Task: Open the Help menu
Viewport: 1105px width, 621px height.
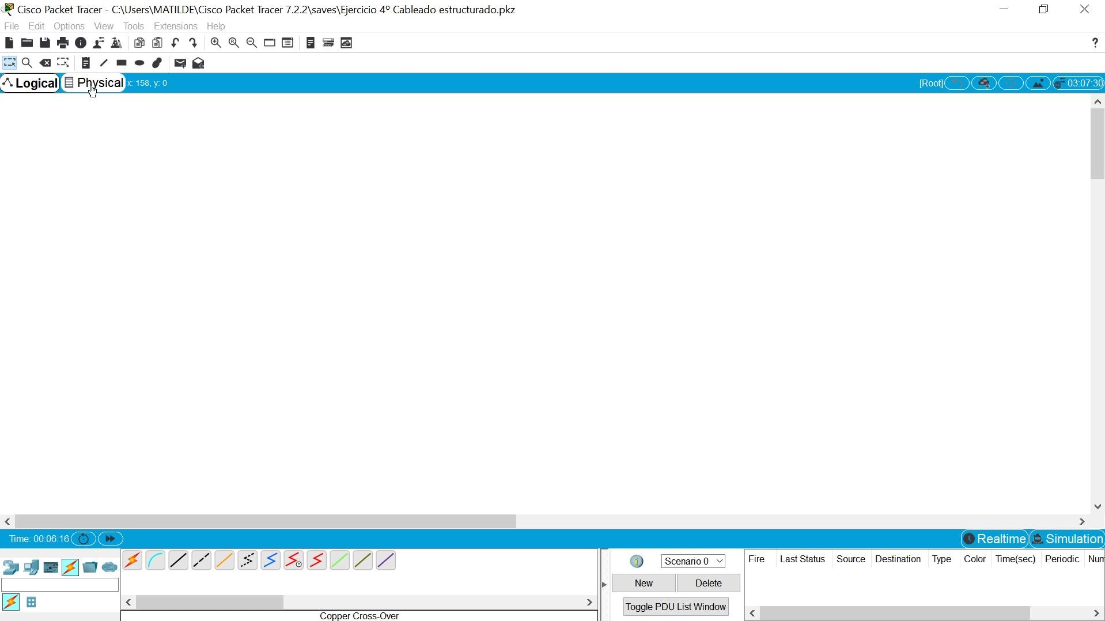Action: tap(216, 26)
